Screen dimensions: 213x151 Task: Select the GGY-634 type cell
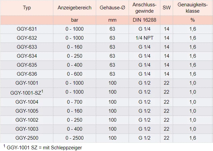point(27,56)
